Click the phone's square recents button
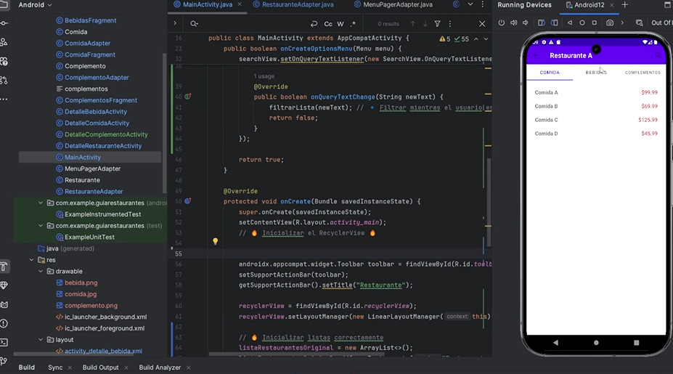Viewport: 673px width, 374px height. click(x=637, y=343)
